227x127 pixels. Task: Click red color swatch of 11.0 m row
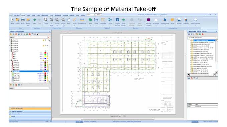click(45, 53)
